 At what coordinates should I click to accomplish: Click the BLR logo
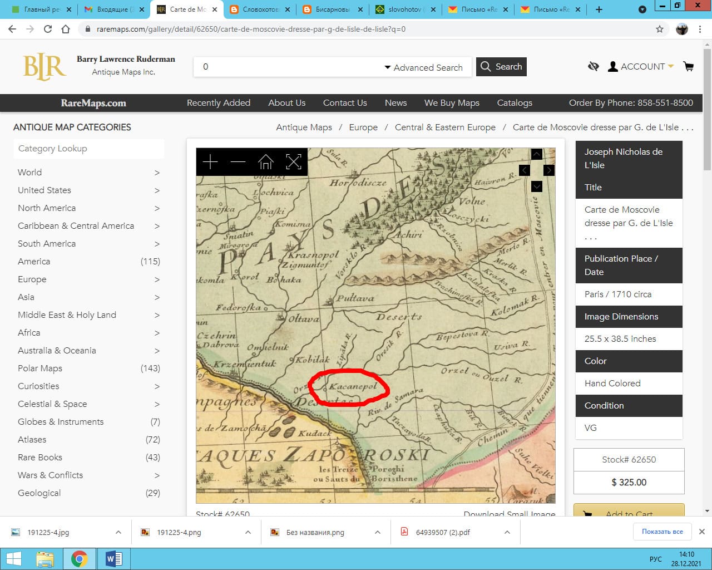[x=44, y=67]
